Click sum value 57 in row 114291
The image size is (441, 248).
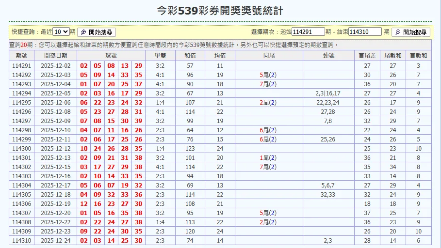tap(190, 66)
